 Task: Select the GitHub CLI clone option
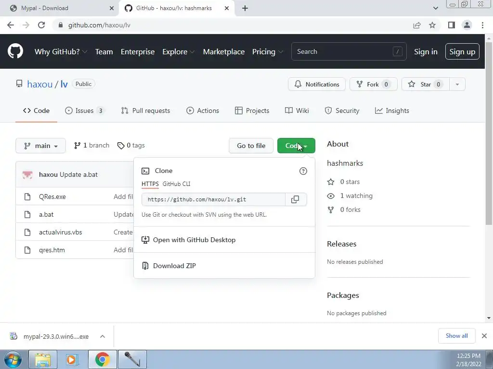tap(176, 184)
